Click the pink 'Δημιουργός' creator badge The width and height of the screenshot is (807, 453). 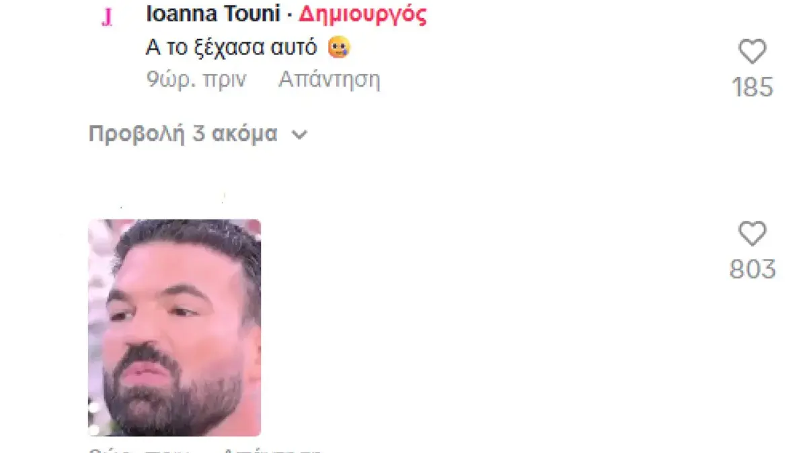click(362, 15)
